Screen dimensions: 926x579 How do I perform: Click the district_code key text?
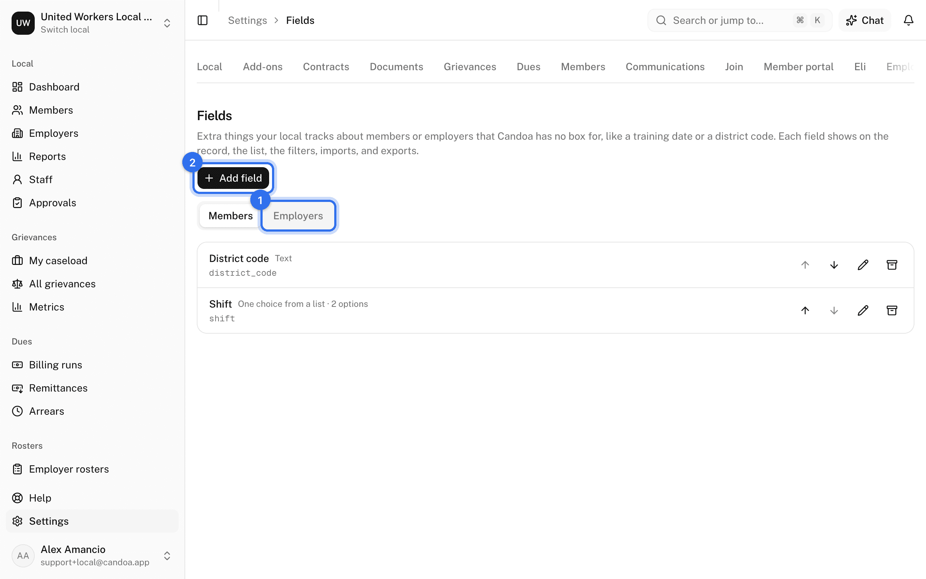tap(243, 273)
